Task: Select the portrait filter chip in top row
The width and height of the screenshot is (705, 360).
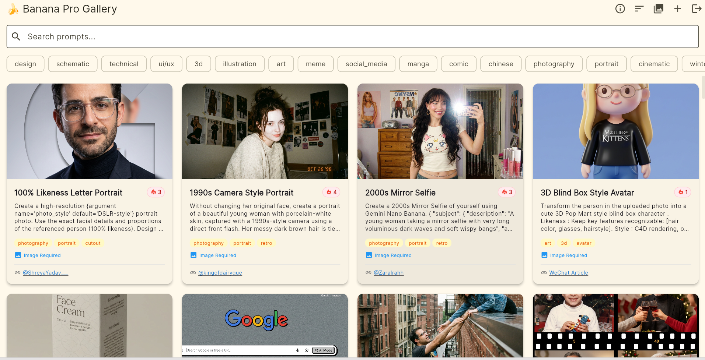Action: (607, 64)
